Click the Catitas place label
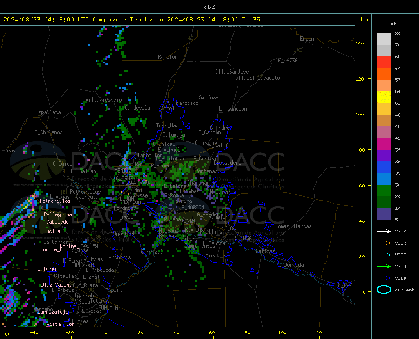Viewport: 419px width, 339px height. pos(265,251)
